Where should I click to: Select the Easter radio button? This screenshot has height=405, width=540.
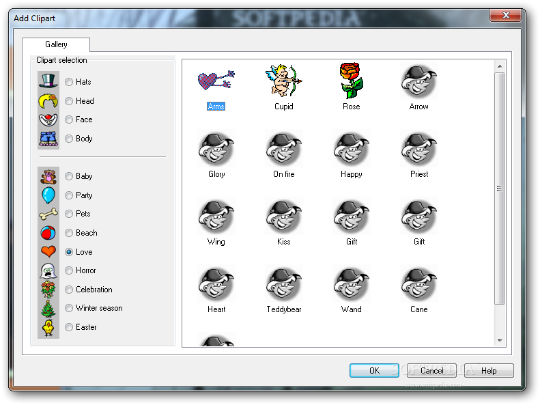[x=69, y=327]
